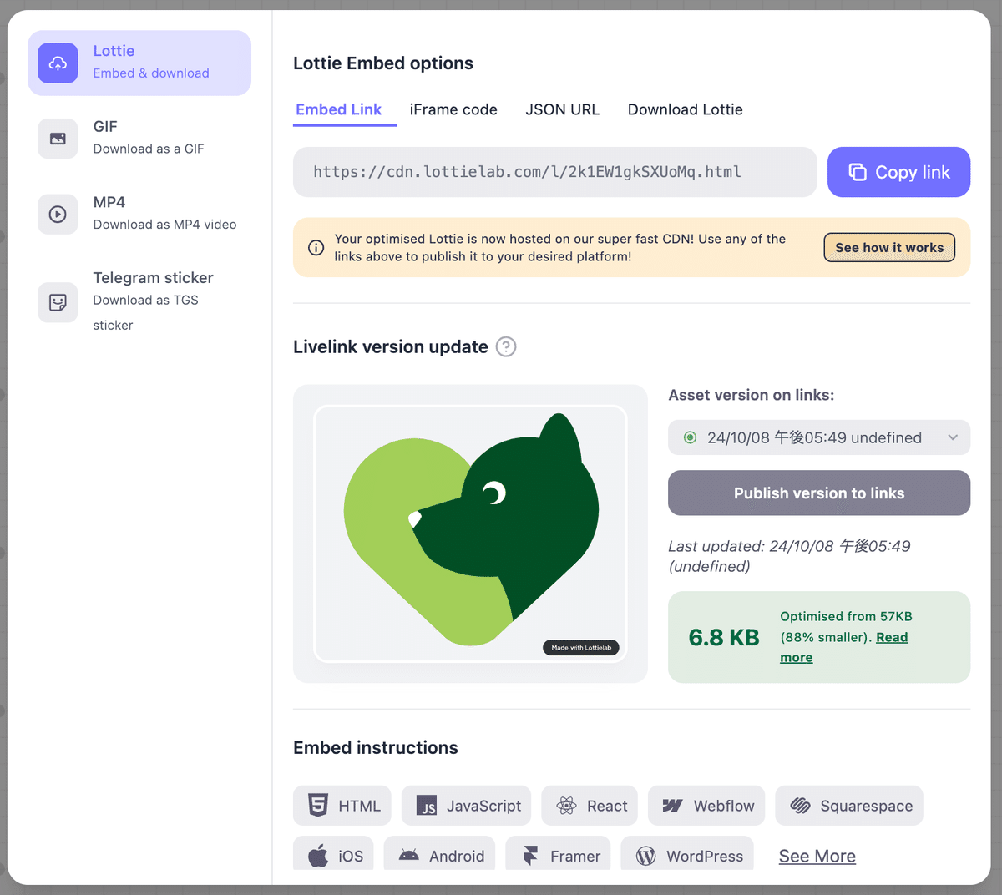Screen dimensions: 1002x895
Task: Click the info icon in the CDN notice
Action: point(316,248)
